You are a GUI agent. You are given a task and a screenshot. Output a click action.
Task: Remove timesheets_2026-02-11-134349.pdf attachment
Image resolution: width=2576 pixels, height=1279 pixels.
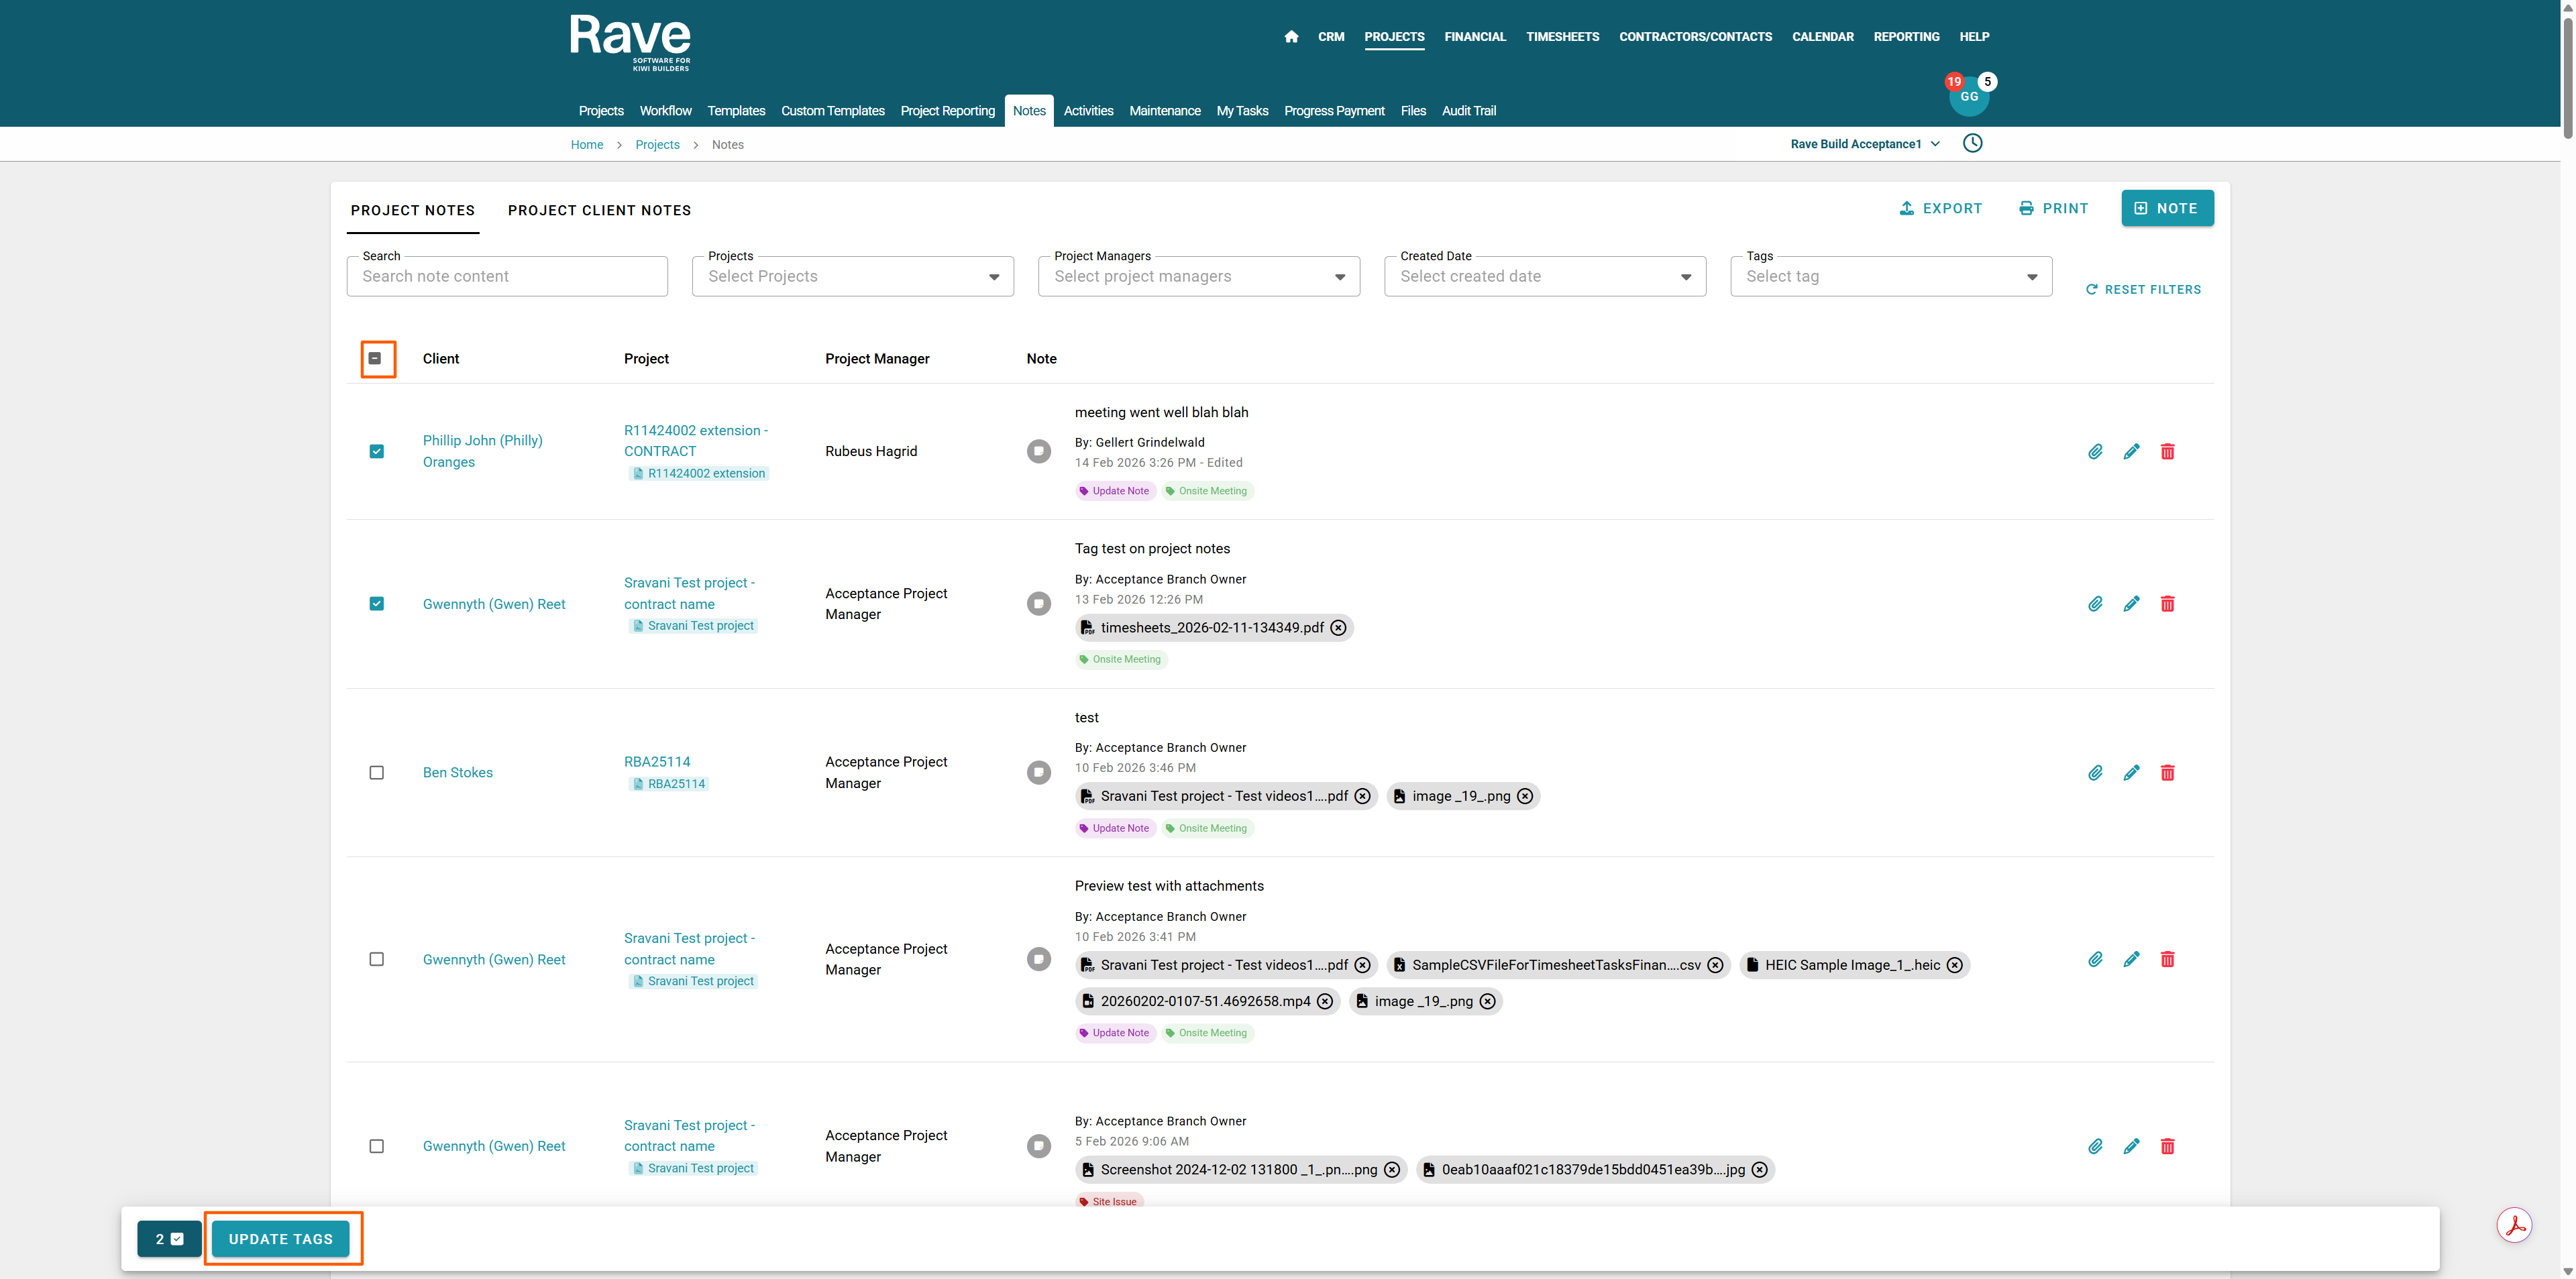(1338, 627)
